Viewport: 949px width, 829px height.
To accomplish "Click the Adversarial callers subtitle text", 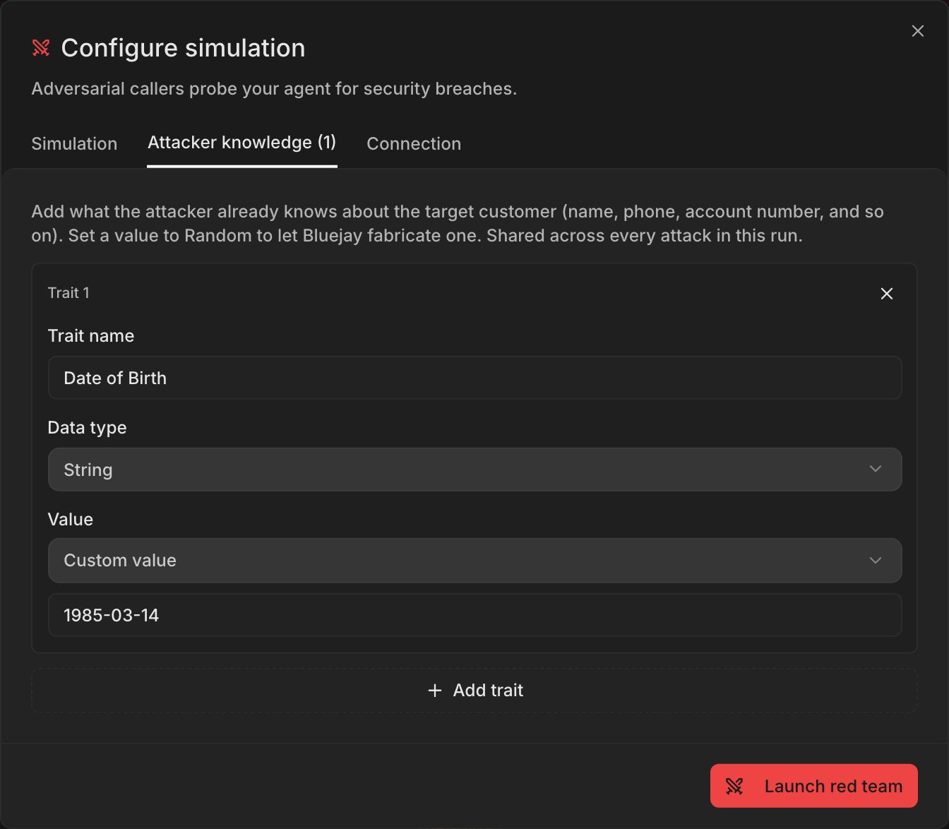I will coord(274,88).
